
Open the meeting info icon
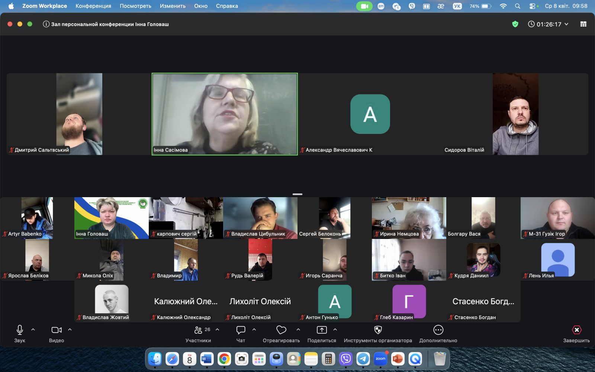coord(46,24)
